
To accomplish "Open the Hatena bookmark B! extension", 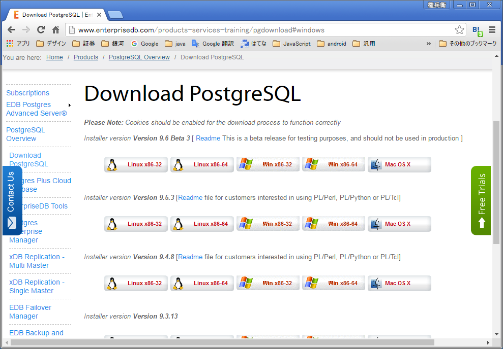I will tap(478, 31).
